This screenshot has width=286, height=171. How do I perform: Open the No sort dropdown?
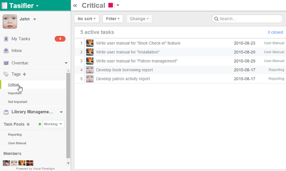[87, 19]
